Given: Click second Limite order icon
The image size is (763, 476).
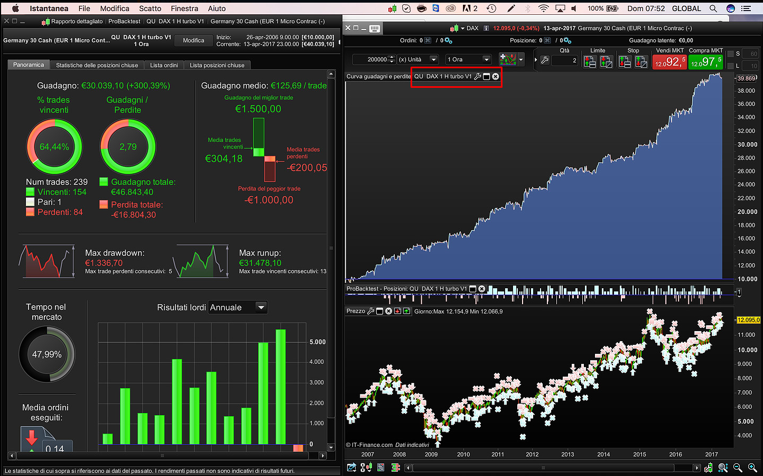Looking at the screenshot, I should click(x=606, y=62).
